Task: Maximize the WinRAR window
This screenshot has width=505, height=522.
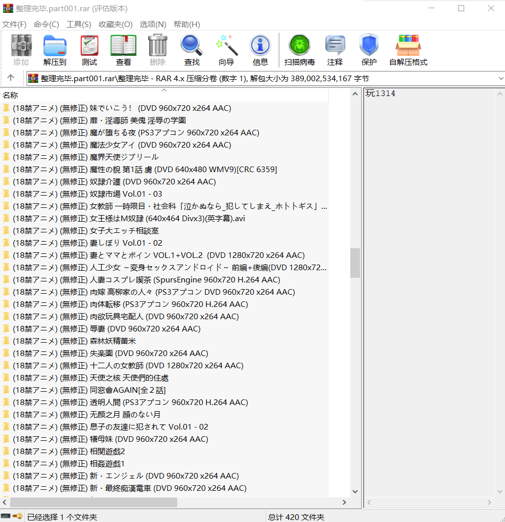Action: pyautogui.click(x=461, y=8)
